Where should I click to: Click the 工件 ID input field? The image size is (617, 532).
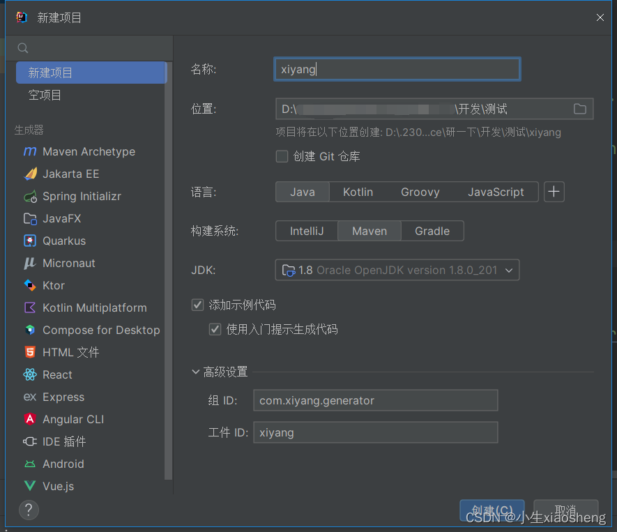[375, 432]
